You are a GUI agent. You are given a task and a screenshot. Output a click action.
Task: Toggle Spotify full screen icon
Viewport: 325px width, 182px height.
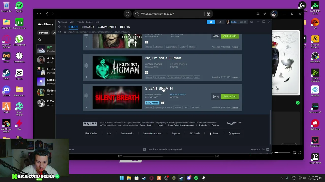300,153
